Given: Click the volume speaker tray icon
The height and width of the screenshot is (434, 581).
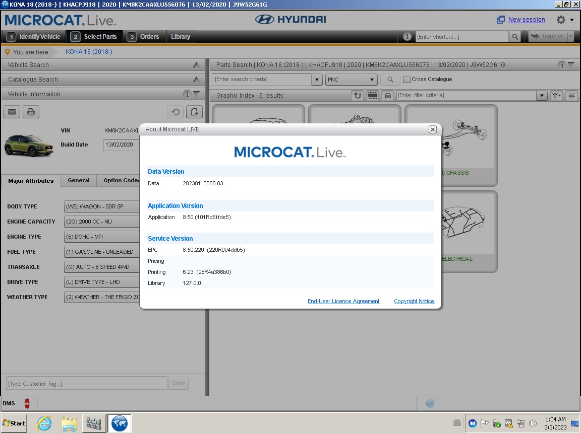Looking at the screenshot, I should tap(533, 423).
